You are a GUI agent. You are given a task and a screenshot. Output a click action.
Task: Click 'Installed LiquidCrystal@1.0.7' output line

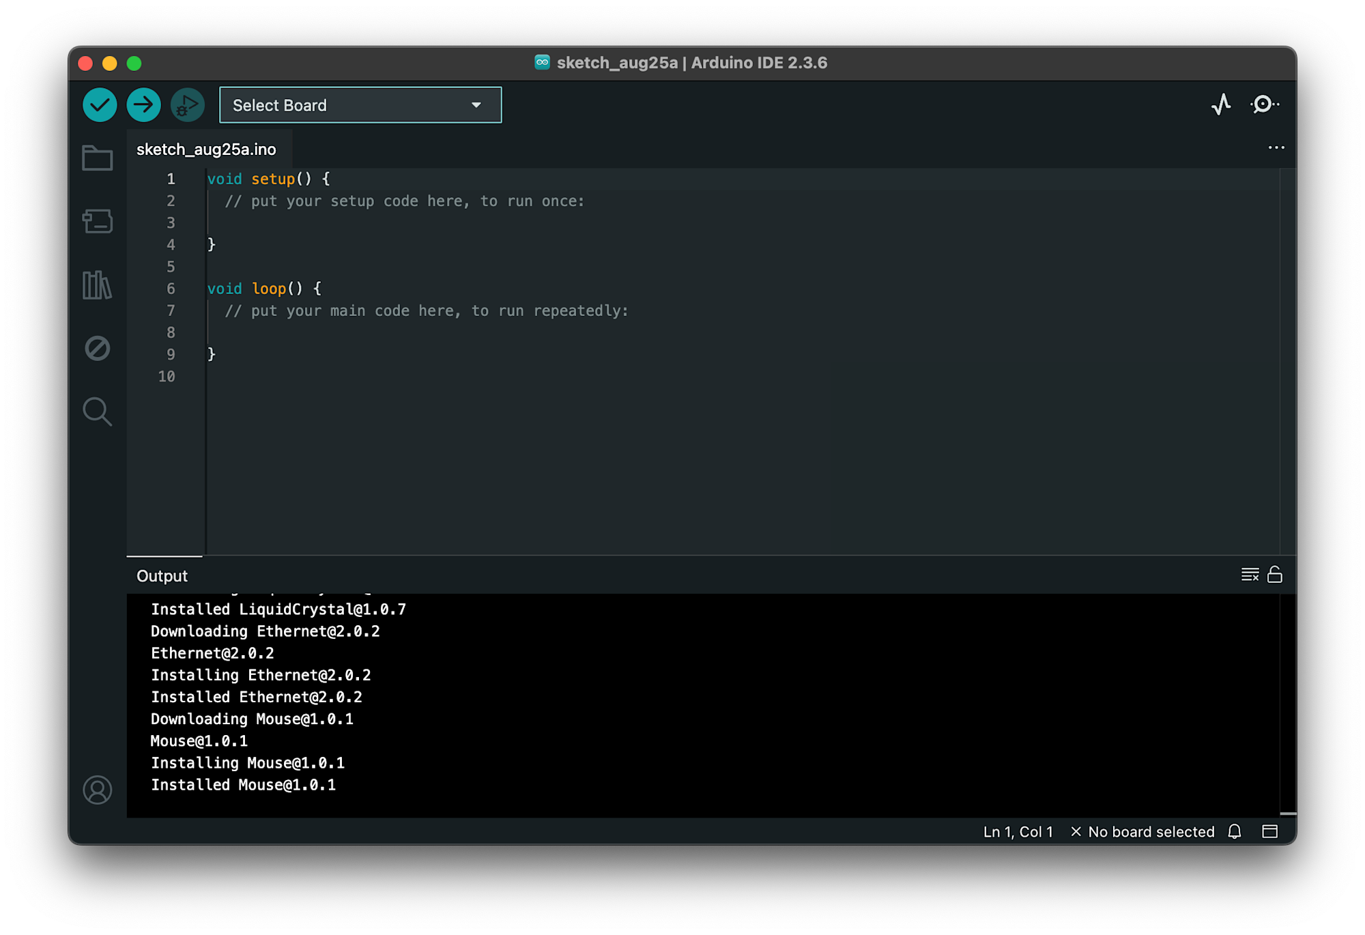278,609
